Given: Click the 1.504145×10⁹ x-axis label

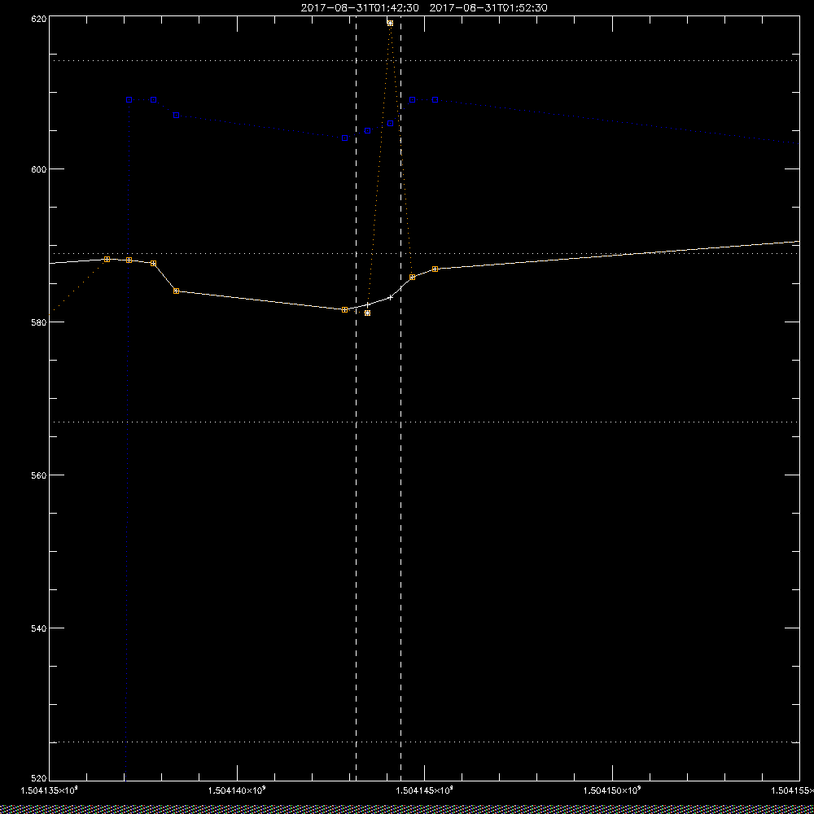Looking at the screenshot, I should 425,790.
